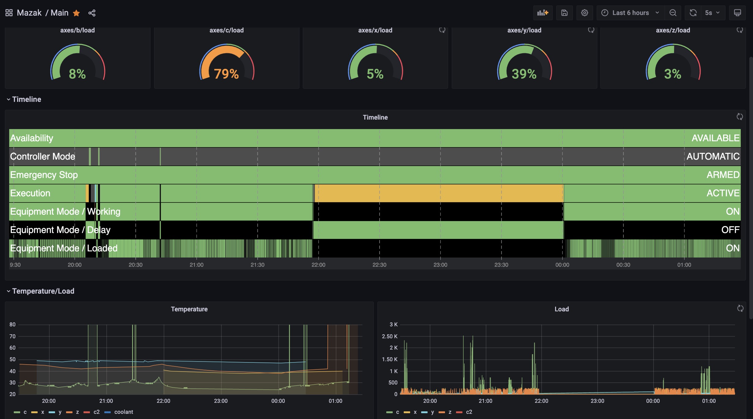Open the axes/c/load panel title menu
Viewport: 753px width, 419px height.
click(226, 30)
